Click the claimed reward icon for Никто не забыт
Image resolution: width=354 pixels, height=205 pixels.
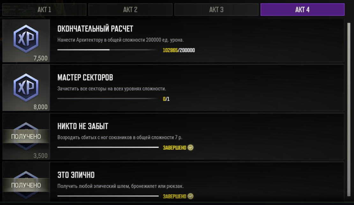point(26,136)
